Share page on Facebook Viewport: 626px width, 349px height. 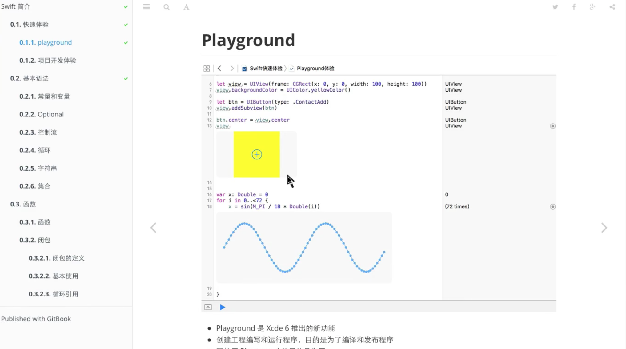click(x=574, y=7)
